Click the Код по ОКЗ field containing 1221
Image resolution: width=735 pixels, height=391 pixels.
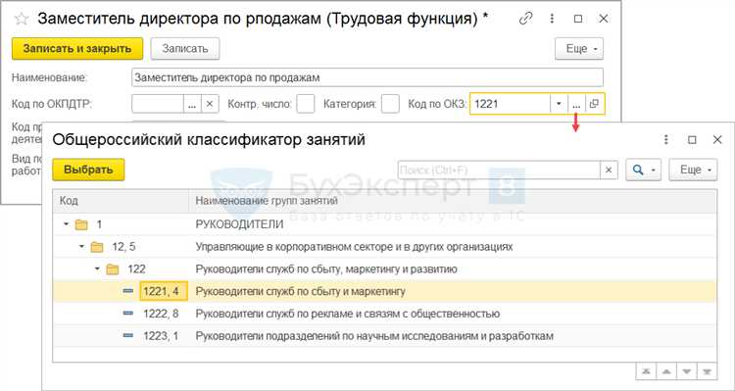click(x=510, y=104)
